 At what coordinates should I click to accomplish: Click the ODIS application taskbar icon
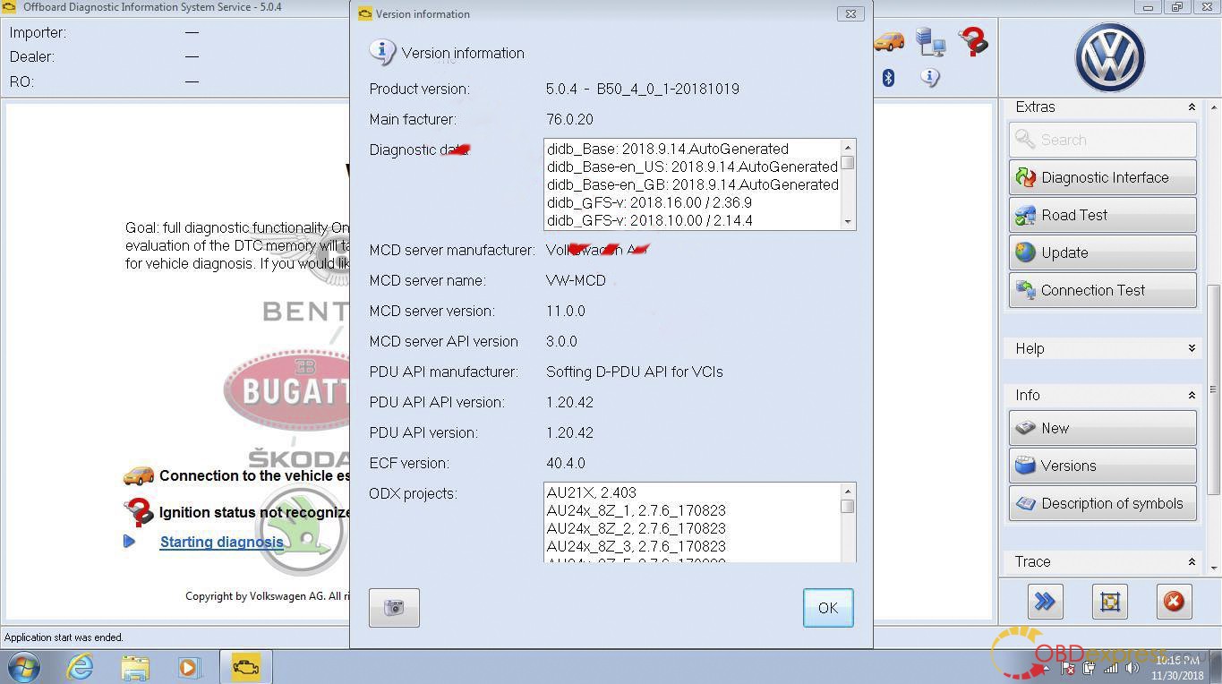click(x=244, y=667)
